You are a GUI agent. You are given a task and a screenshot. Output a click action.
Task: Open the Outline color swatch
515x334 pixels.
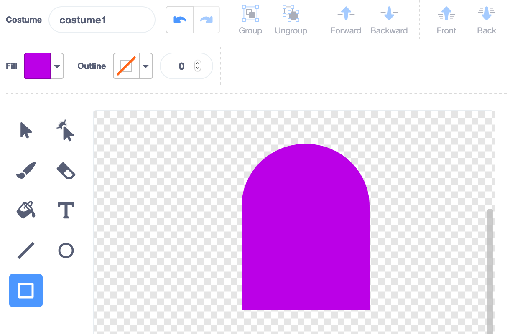pos(126,66)
